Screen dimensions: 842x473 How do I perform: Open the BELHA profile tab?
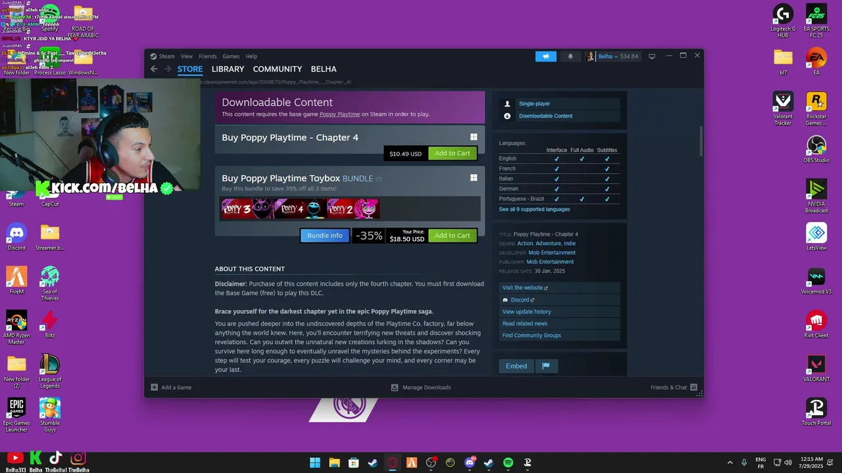[324, 69]
